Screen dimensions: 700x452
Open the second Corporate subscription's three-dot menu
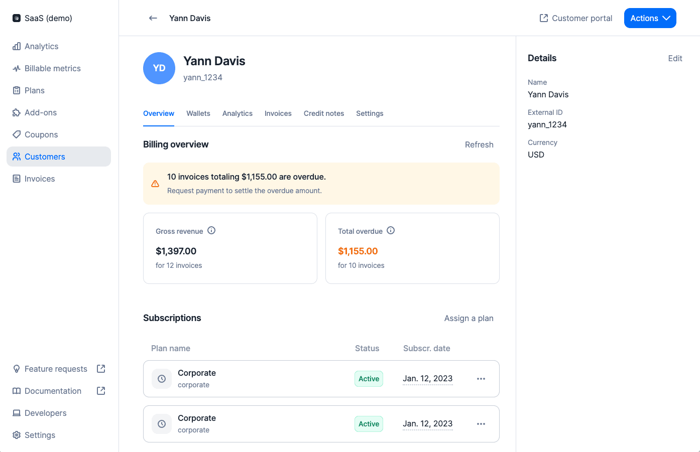point(481,424)
